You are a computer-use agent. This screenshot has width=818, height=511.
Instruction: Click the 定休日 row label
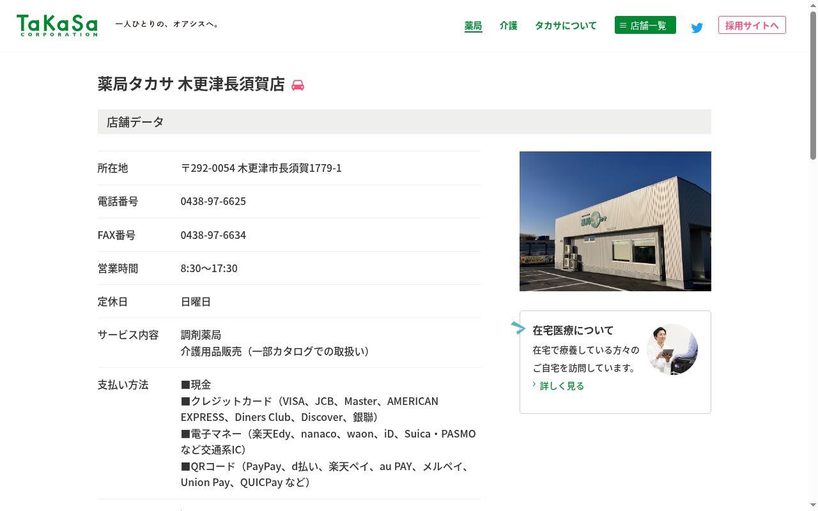tap(113, 301)
